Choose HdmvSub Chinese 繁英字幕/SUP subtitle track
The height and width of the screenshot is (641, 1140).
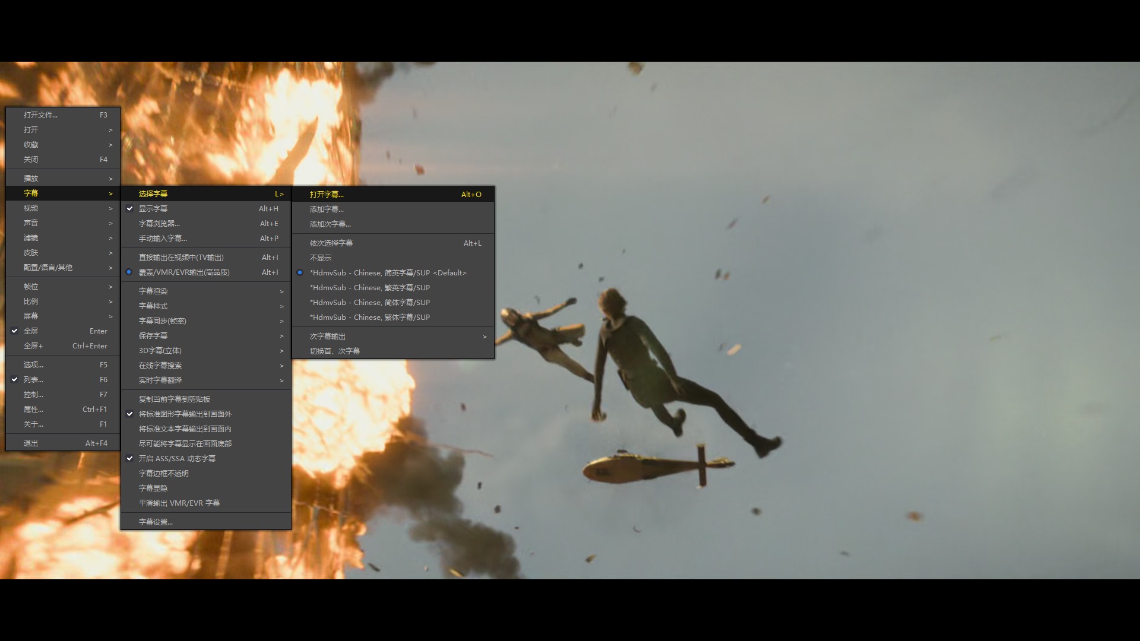[x=369, y=288]
